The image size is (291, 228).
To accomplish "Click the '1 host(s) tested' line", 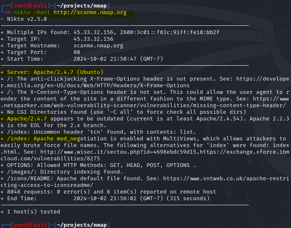I will [x=30, y=212].
